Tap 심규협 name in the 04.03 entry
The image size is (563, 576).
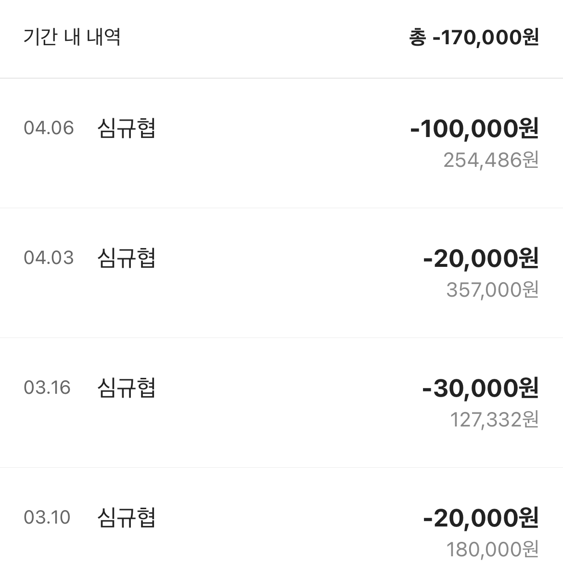(126, 258)
